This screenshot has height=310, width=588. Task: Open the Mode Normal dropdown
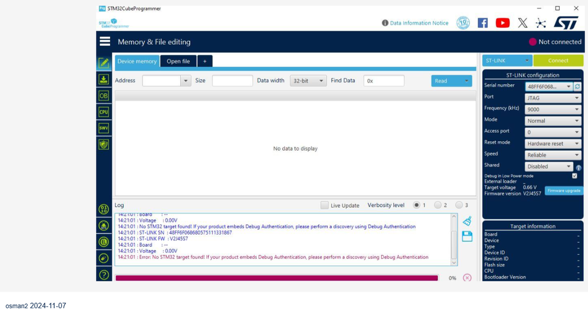553,121
